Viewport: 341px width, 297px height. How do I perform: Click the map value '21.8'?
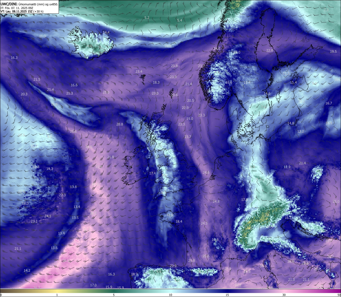point(111,157)
